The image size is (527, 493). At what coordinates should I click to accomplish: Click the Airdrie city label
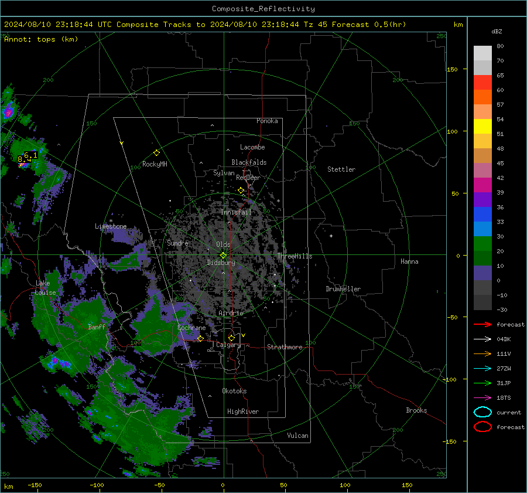231,313
